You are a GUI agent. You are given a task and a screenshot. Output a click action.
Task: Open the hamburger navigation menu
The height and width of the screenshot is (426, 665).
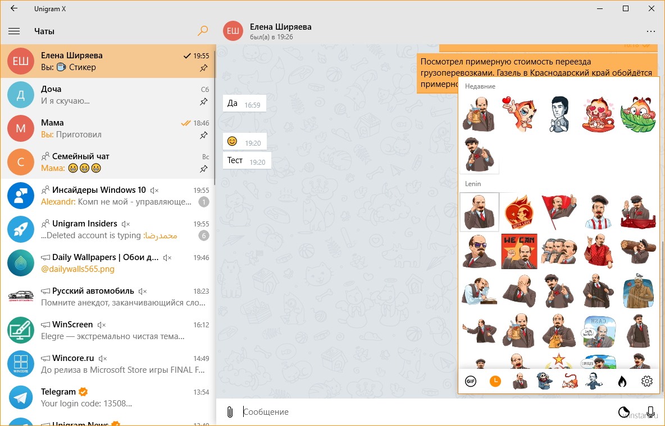[x=14, y=31]
